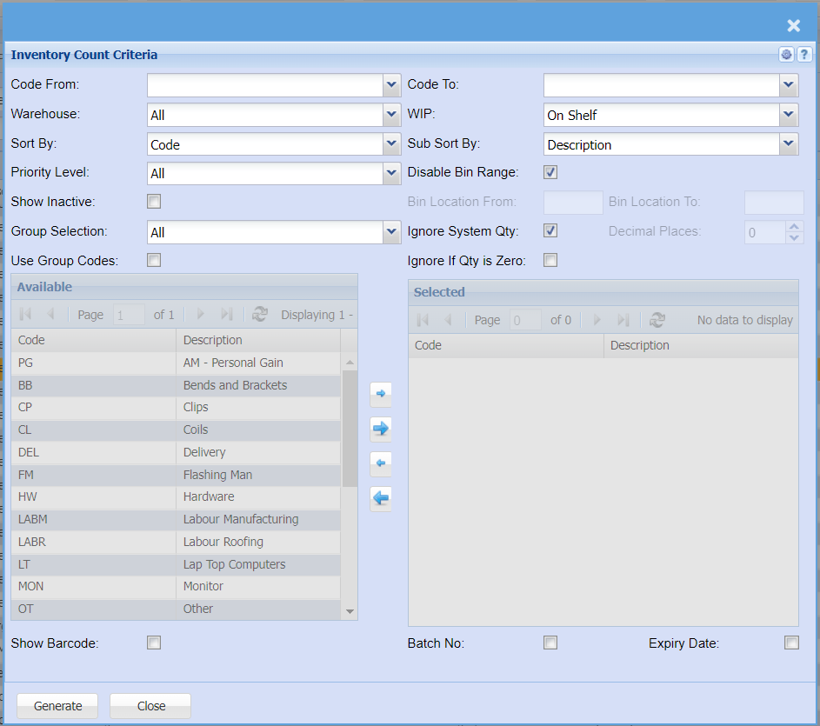The image size is (820, 726).
Task: Click the move all left large arrow
Action: pos(381,498)
